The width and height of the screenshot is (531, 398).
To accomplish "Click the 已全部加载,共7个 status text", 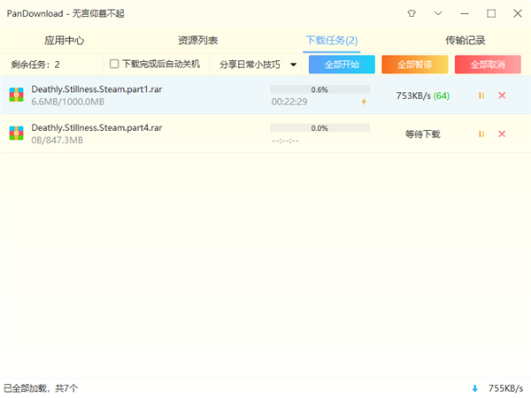I will point(41,388).
